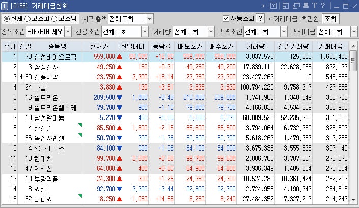
Task: Select stock 씨젠
Action: point(40,189)
